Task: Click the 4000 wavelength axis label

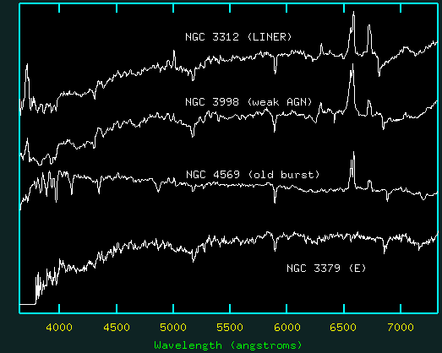Action: (x=59, y=328)
